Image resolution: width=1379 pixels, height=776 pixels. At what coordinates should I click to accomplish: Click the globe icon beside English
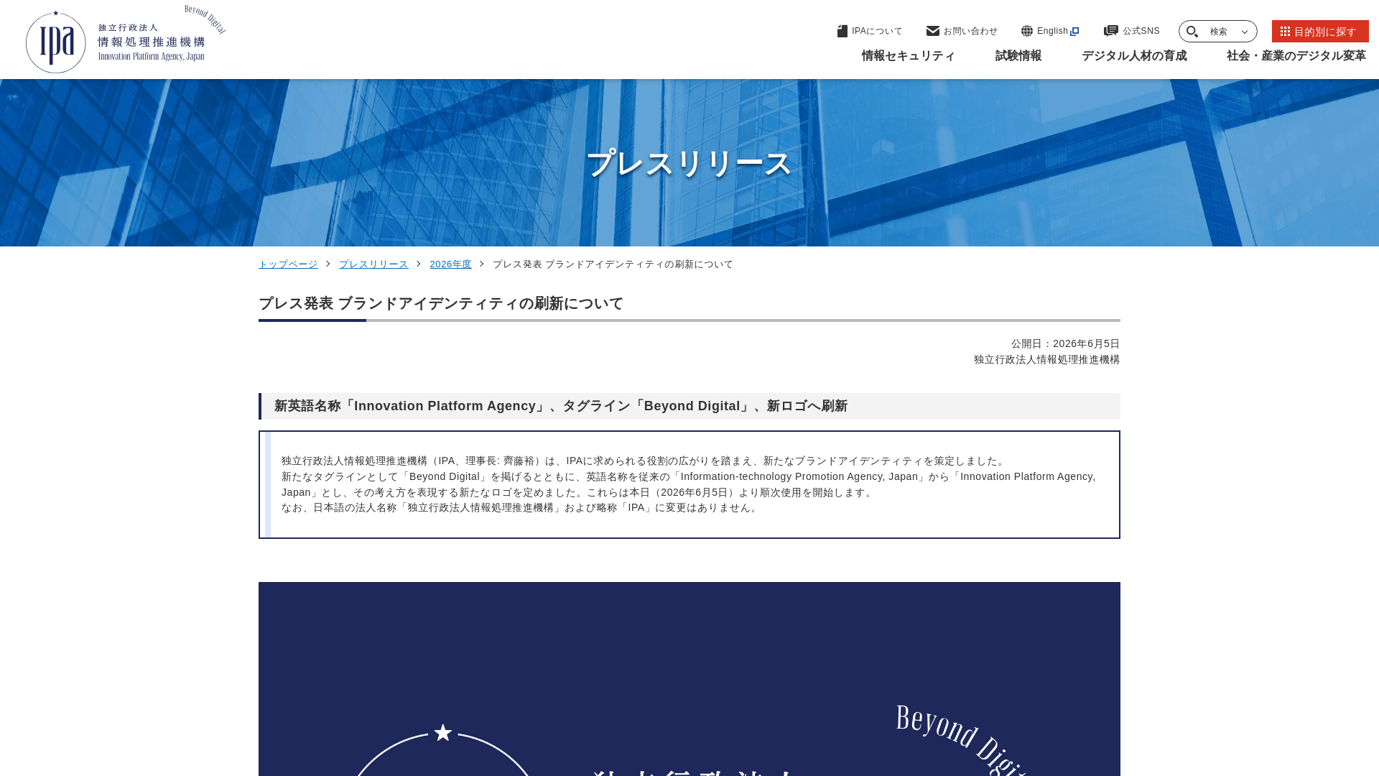tap(1027, 31)
